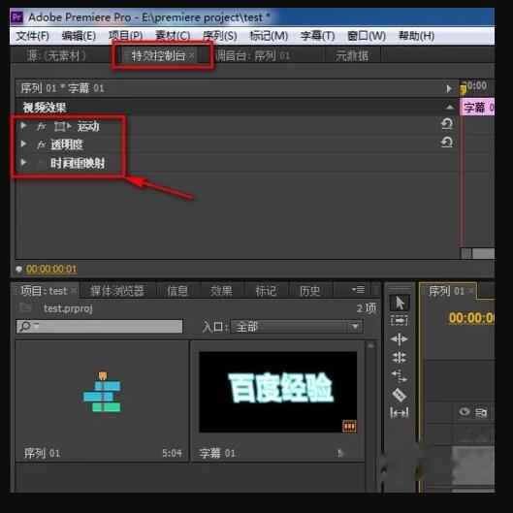
Task: Switch to the 信息 tab
Action: [x=177, y=291]
